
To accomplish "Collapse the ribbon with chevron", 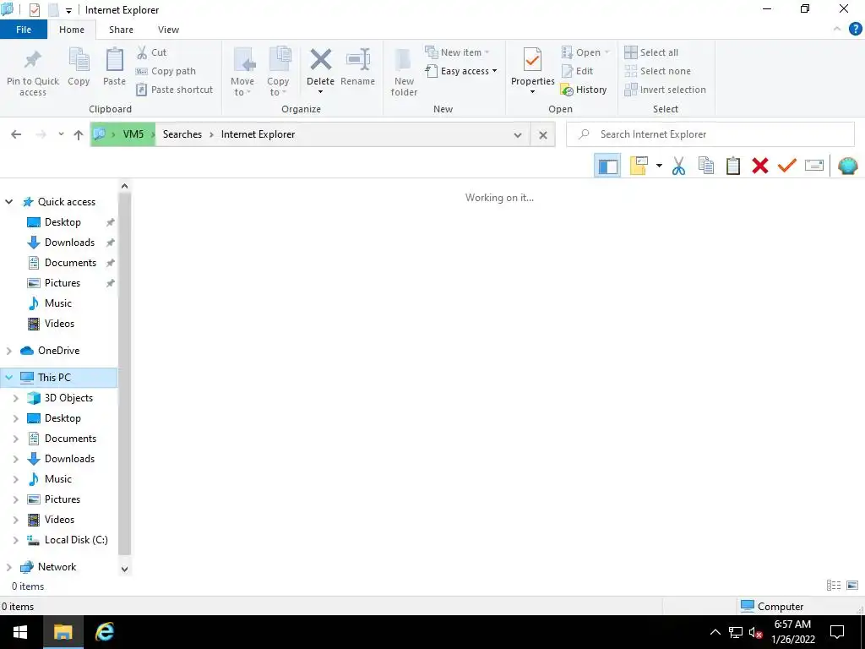I will point(837,30).
